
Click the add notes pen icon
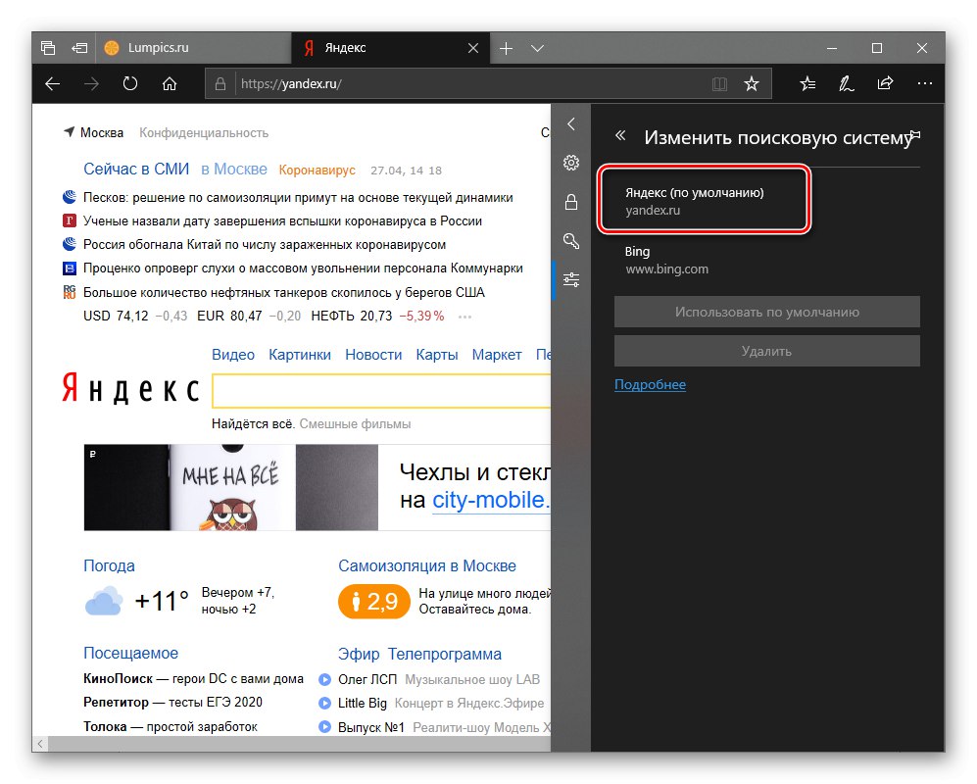846,83
